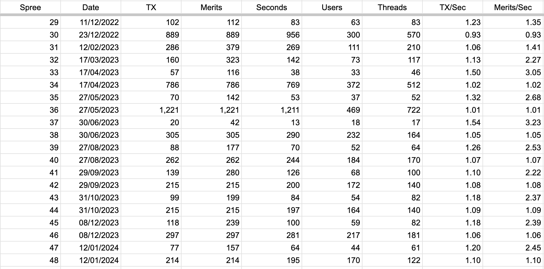Screen dimensions: 544x269
Task: Select the Date column header
Action: click(x=91, y=7)
